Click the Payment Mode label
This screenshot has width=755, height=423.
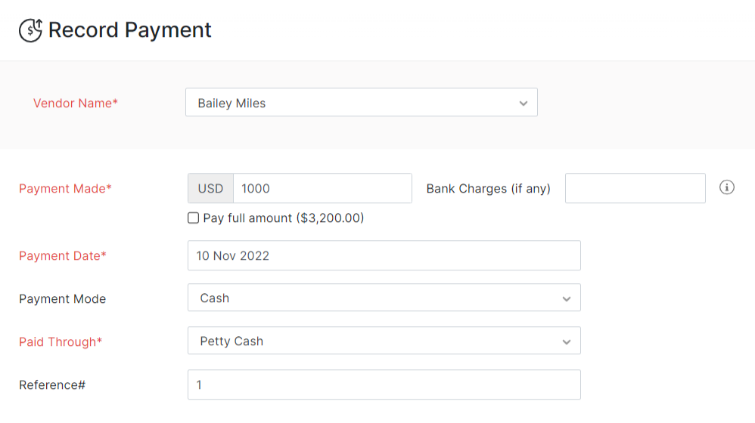63,298
